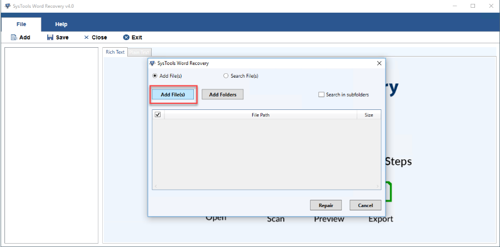500x247 pixels.
Task: Maximize the main application window
Action: [x=473, y=6]
